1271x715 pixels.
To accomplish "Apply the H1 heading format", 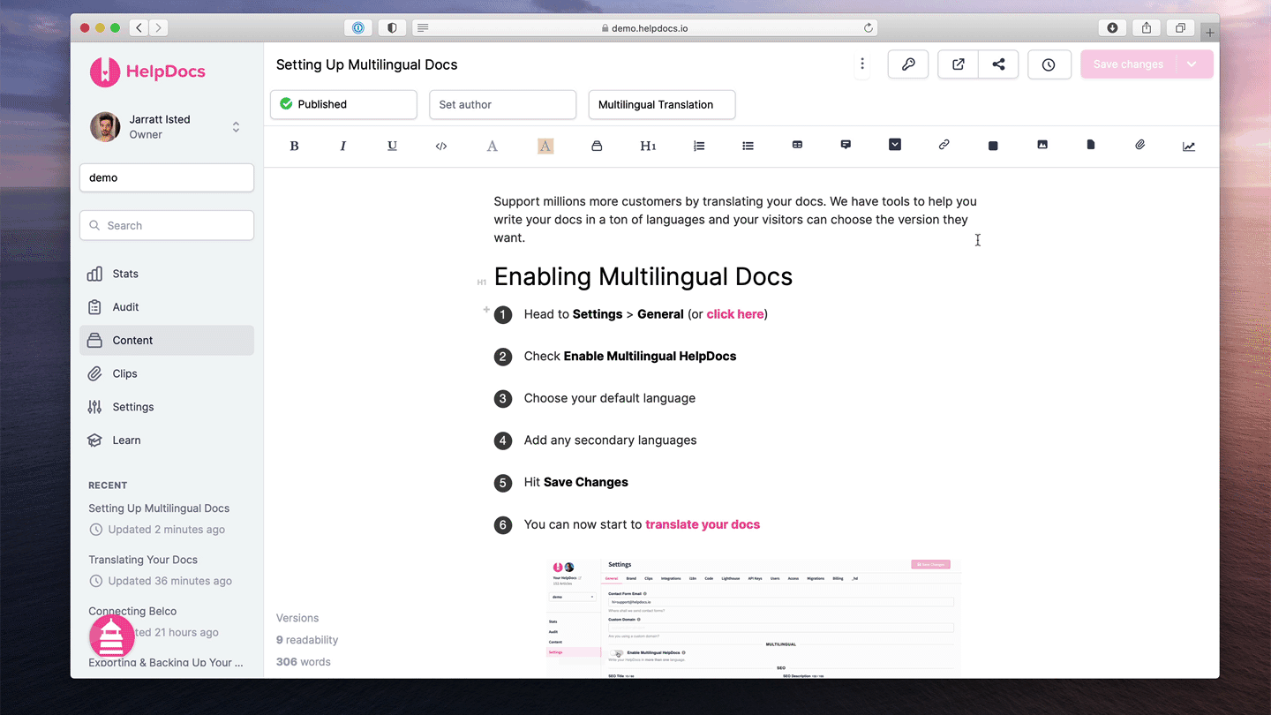I will pos(648,146).
